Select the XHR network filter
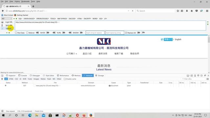210x118 pixels. tap(25, 79)
